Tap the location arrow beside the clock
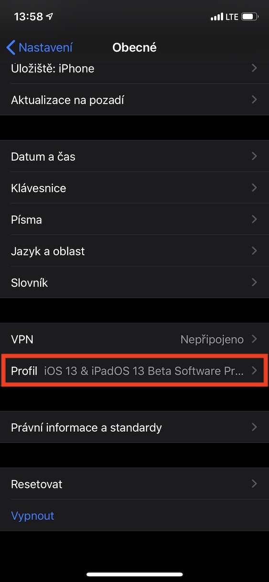This screenshot has height=582, width=269. pyautogui.click(x=50, y=17)
